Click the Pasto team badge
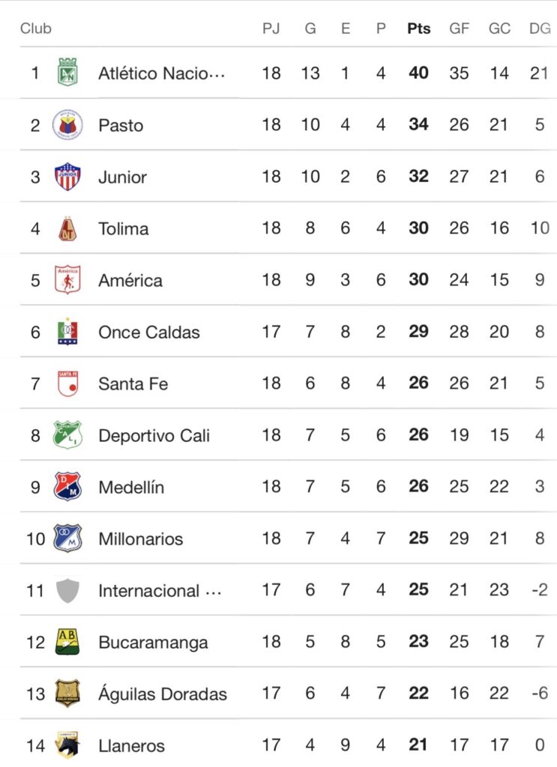This screenshot has width=557, height=767. click(67, 124)
